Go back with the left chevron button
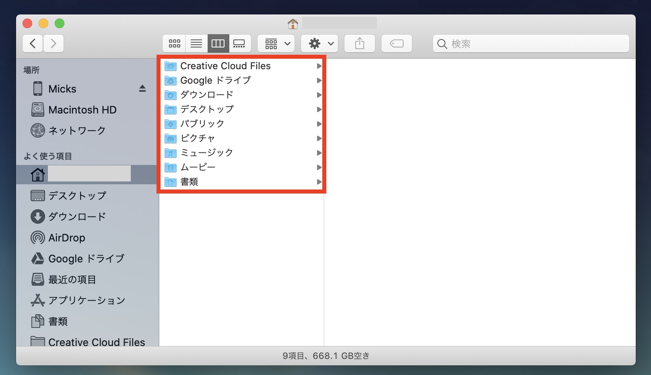651x375 pixels. coord(33,43)
